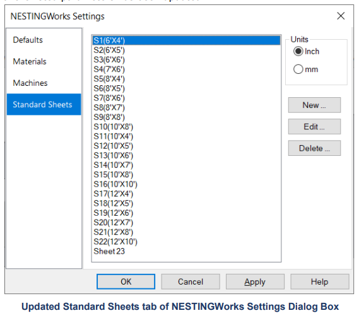359x313 pixels.
Task: Select sheet S16(10'X10') in list
Action: (x=186, y=184)
